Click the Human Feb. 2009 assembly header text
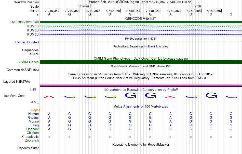Viewport: 242px width, 154px height. [114, 2]
